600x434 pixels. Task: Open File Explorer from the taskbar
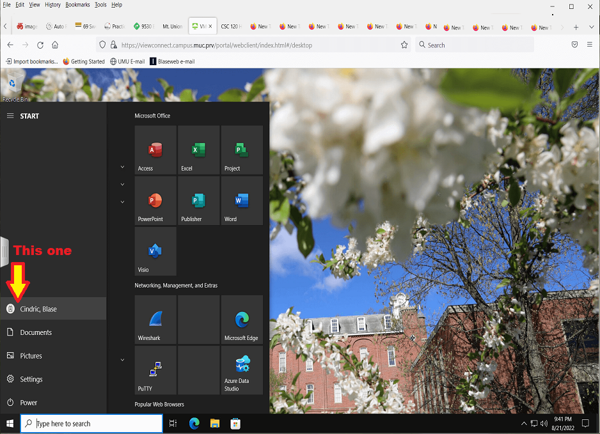coord(215,423)
